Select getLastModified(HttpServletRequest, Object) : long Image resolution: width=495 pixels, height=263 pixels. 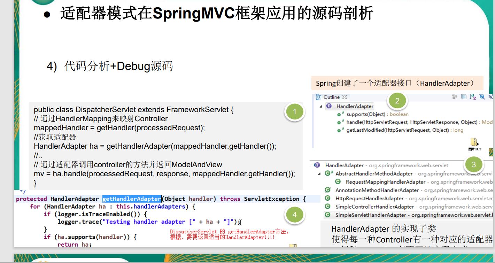(405, 130)
